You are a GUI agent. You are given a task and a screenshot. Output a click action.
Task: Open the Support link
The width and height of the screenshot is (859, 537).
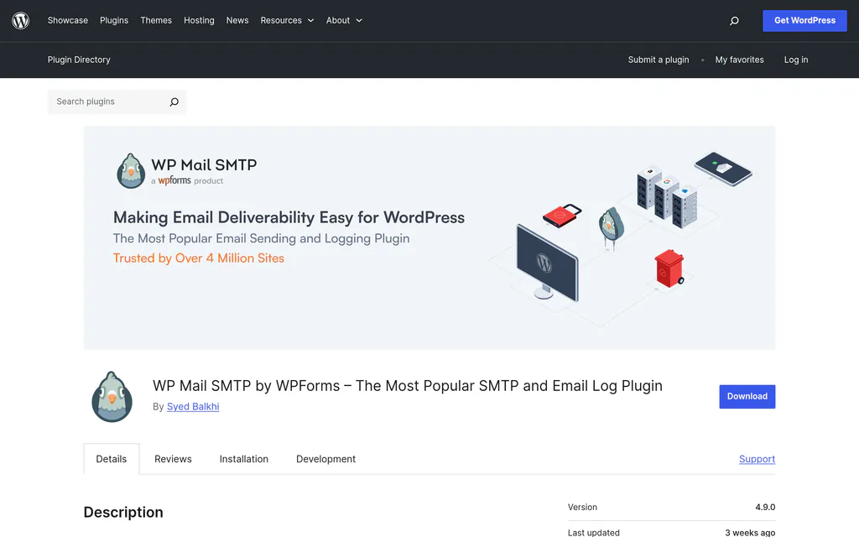757,459
